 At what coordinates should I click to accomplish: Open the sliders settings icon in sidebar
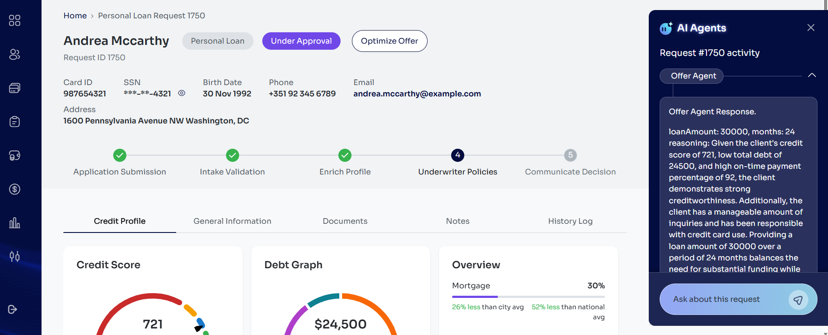point(14,256)
